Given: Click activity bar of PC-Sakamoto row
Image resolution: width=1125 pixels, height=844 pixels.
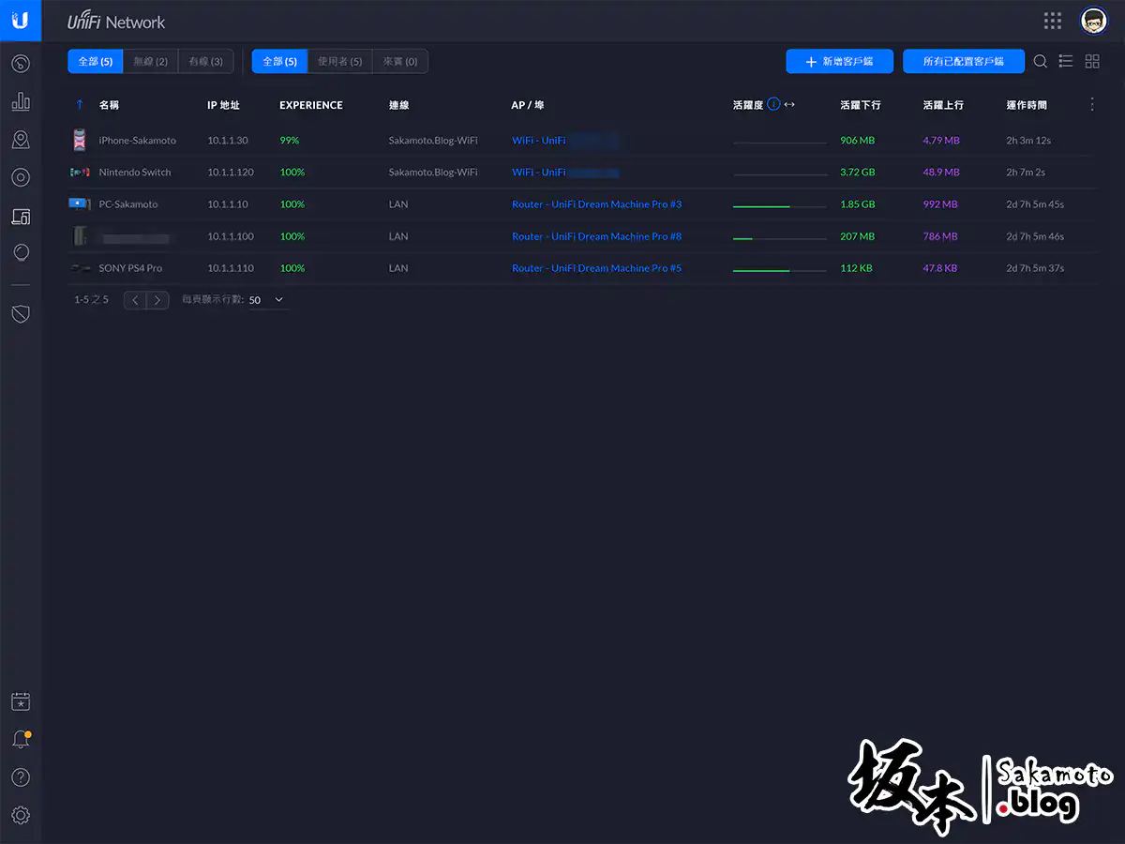Looking at the screenshot, I should [779, 204].
